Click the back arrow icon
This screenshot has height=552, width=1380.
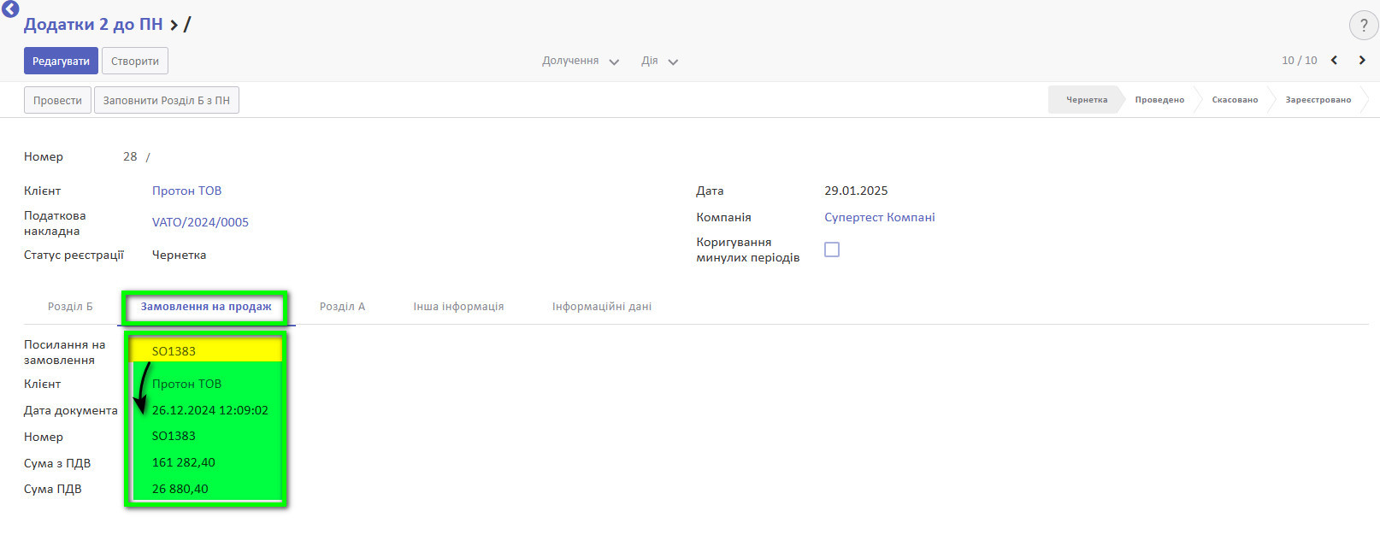click(10, 9)
